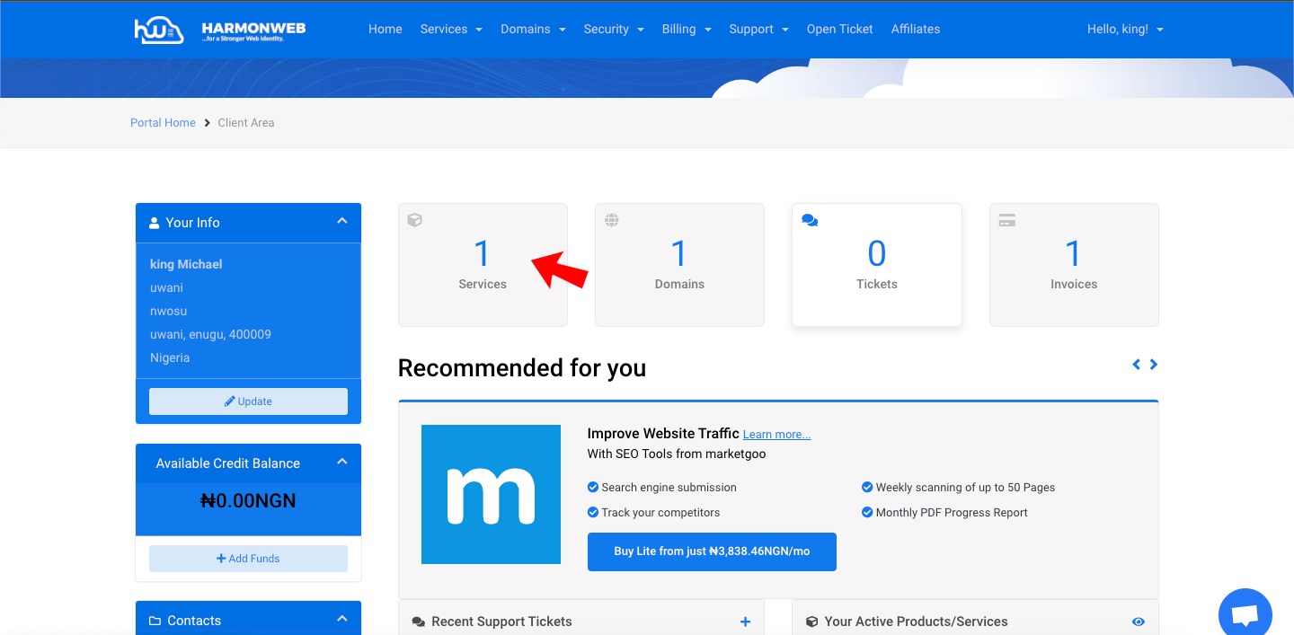Click the HarmonWeb logo
Viewport: 1294px width, 635px height.
220,30
